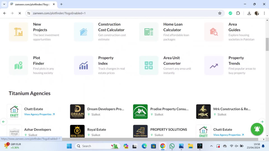
Task: Close the zameen.com tab
Action: pos(54,4)
